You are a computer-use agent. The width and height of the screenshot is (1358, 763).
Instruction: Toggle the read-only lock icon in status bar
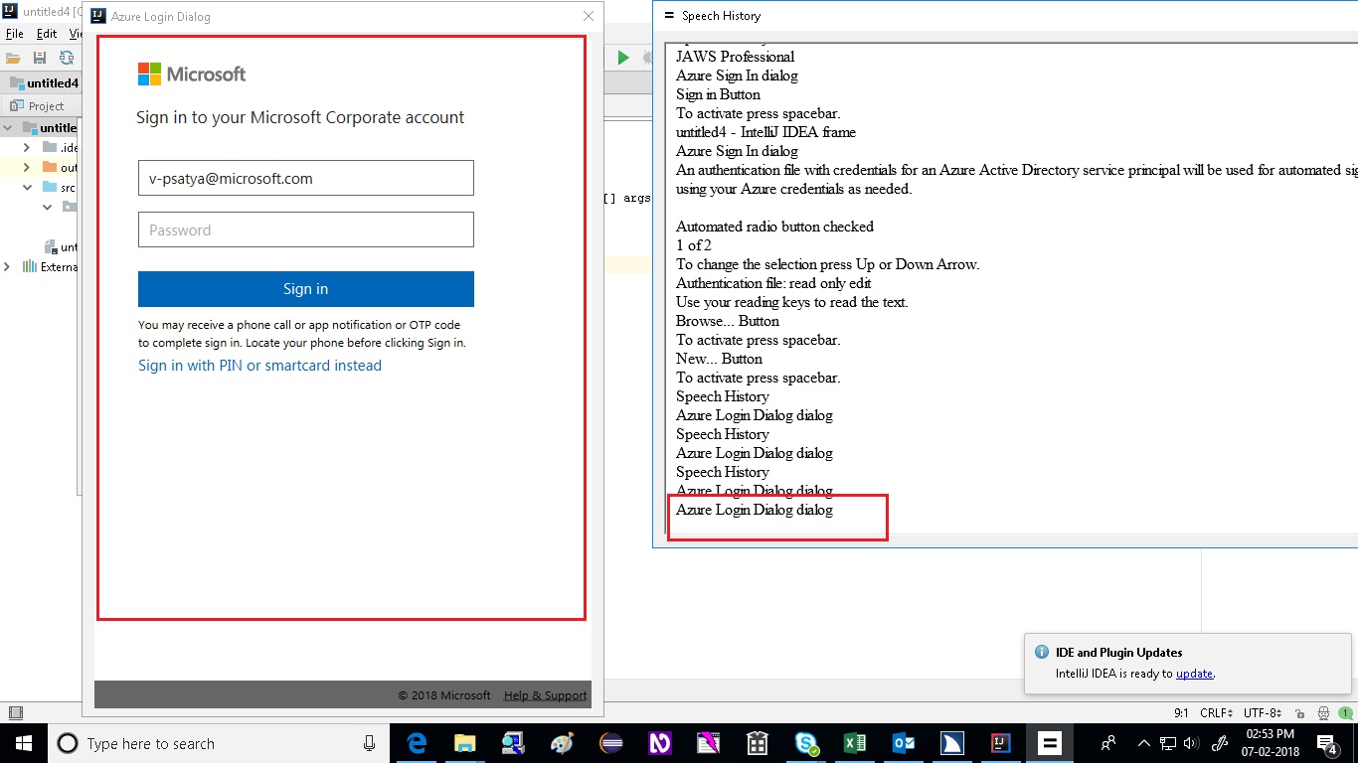tap(1299, 712)
